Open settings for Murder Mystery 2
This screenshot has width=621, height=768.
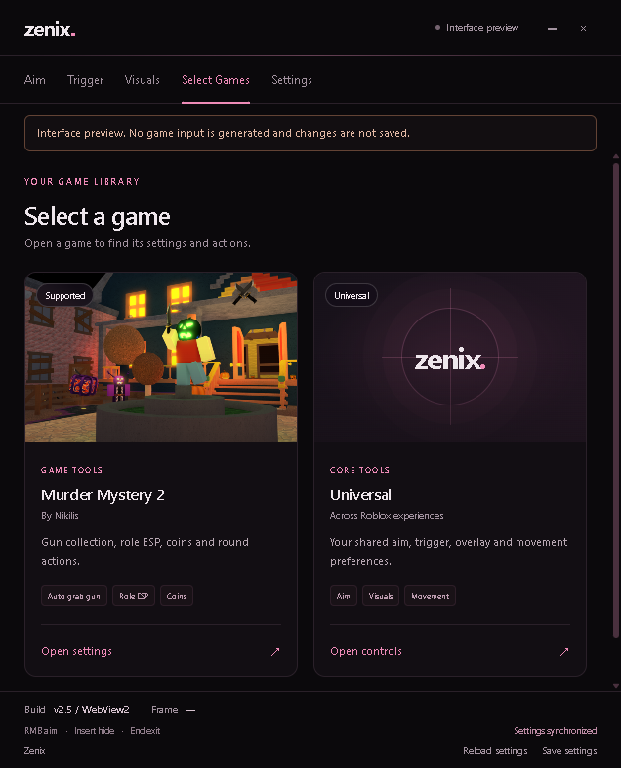(x=77, y=651)
